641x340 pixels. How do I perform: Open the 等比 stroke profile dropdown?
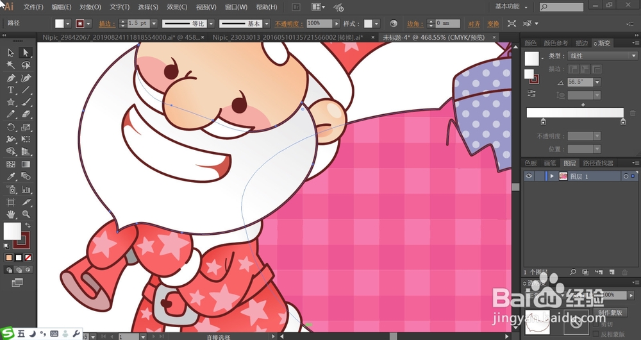click(x=212, y=24)
